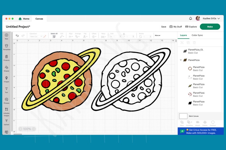Click the Upload icon
226x150 pixels.
click(7, 122)
